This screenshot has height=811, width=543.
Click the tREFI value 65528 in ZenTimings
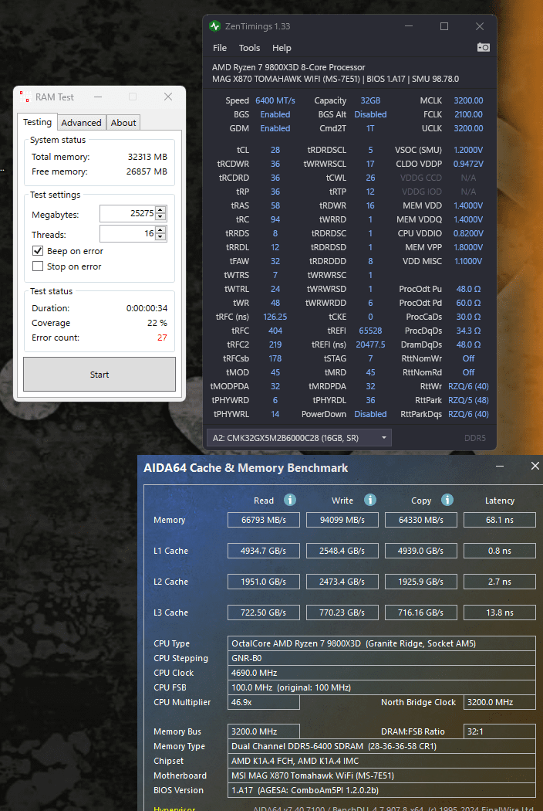pyautogui.click(x=370, y=331)
